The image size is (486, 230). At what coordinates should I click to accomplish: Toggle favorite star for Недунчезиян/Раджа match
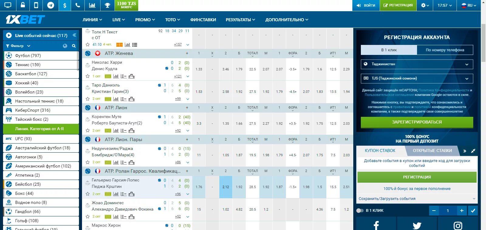tap(87, 162)
